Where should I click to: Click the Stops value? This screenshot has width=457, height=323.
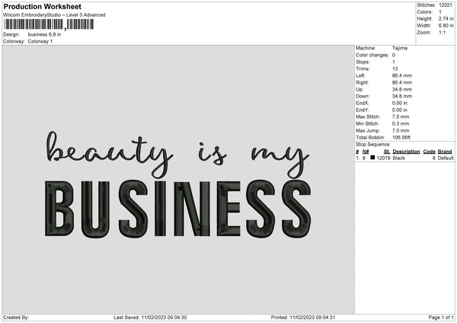point(394,62)
